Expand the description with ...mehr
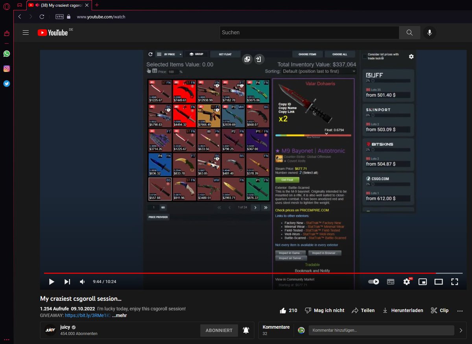Image resolution: width=472 pixels, height=344 pixels. (119, 315)
